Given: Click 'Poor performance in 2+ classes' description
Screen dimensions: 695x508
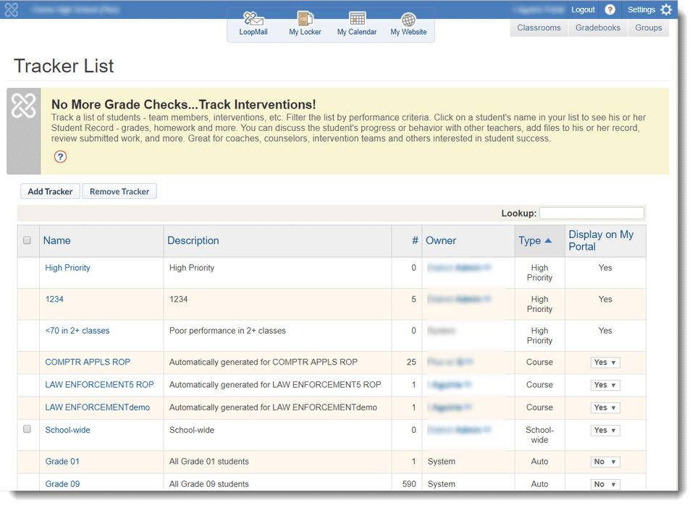Looking at the screenshot, I should click(227, 331).
